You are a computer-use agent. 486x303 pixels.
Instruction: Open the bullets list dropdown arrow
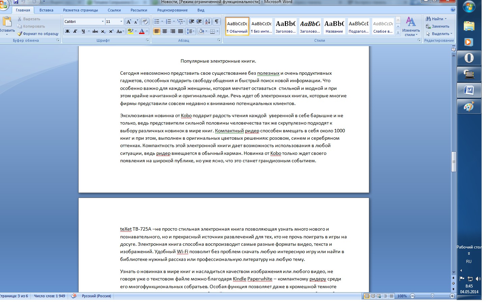tap(162, 22)
